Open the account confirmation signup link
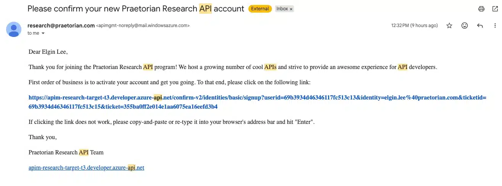Screen dimensions: 502x186 [x=257, y=102]
